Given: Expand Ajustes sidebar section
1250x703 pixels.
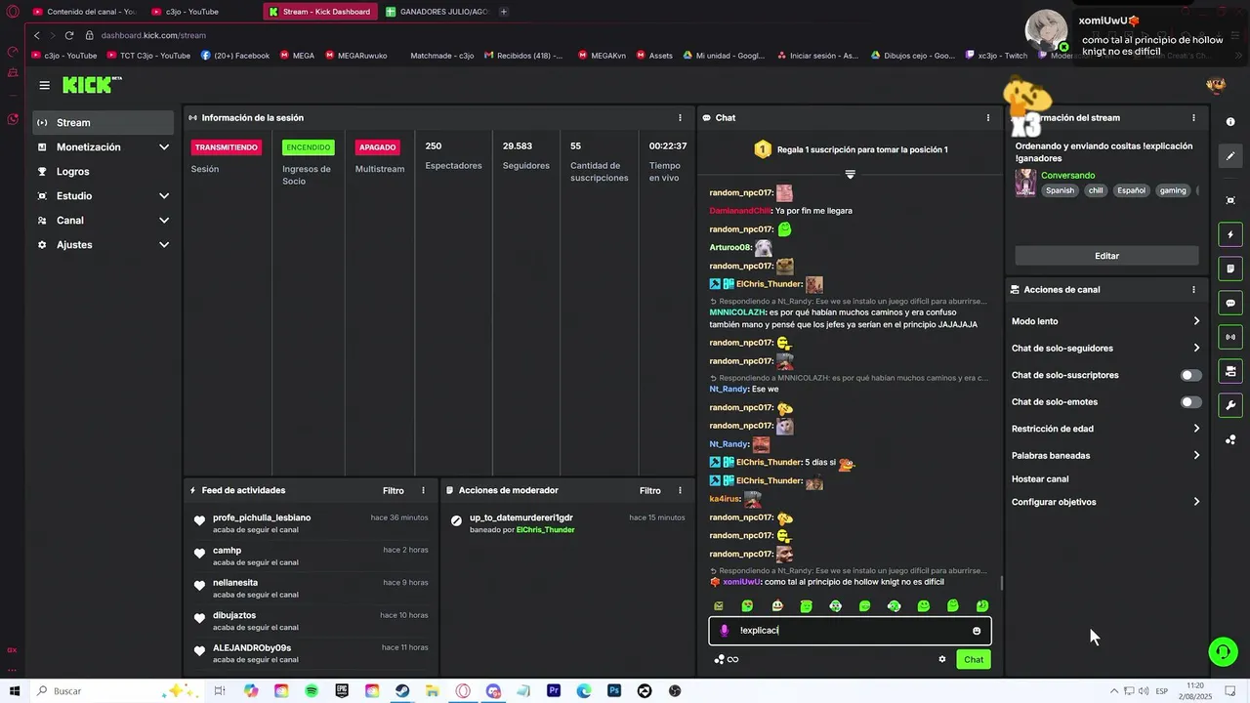Looking at the screenshot, I should click(164, 245).
